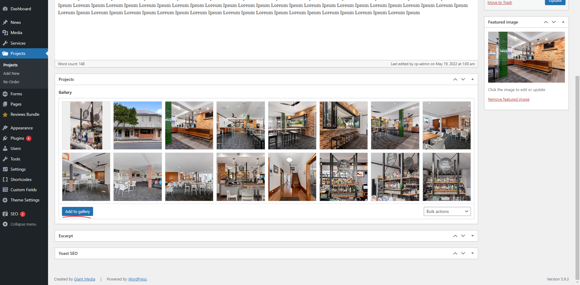
Task: Toggle the Featured image panel triangle
Action: pyautogui.click(x=563, y=22)
